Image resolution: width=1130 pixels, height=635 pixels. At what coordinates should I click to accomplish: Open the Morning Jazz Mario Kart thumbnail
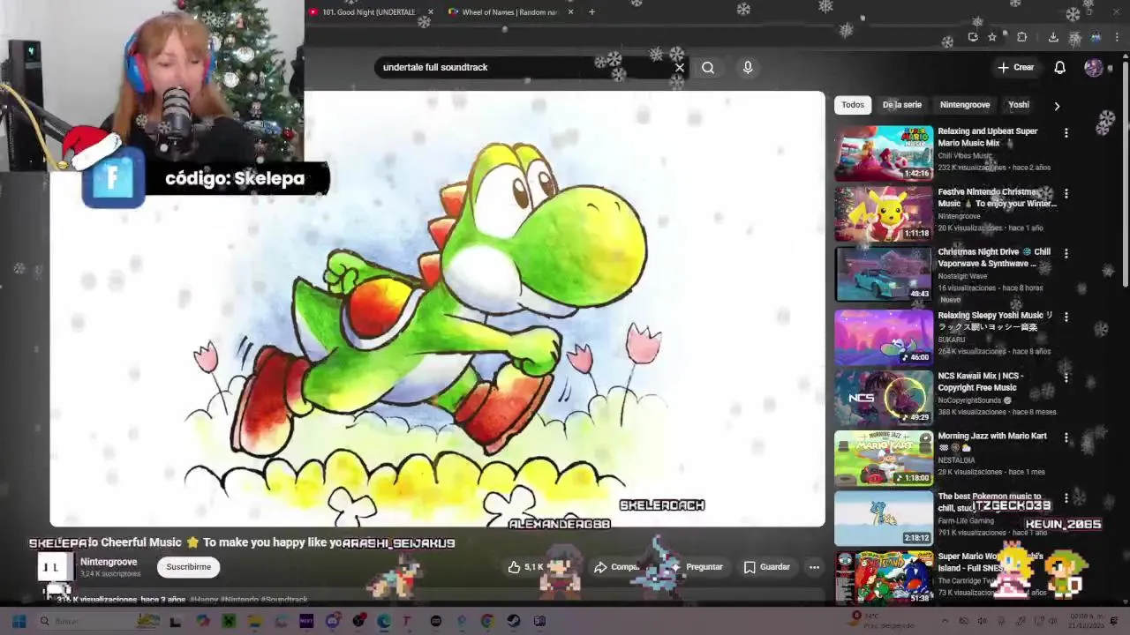tap(884, 458)
